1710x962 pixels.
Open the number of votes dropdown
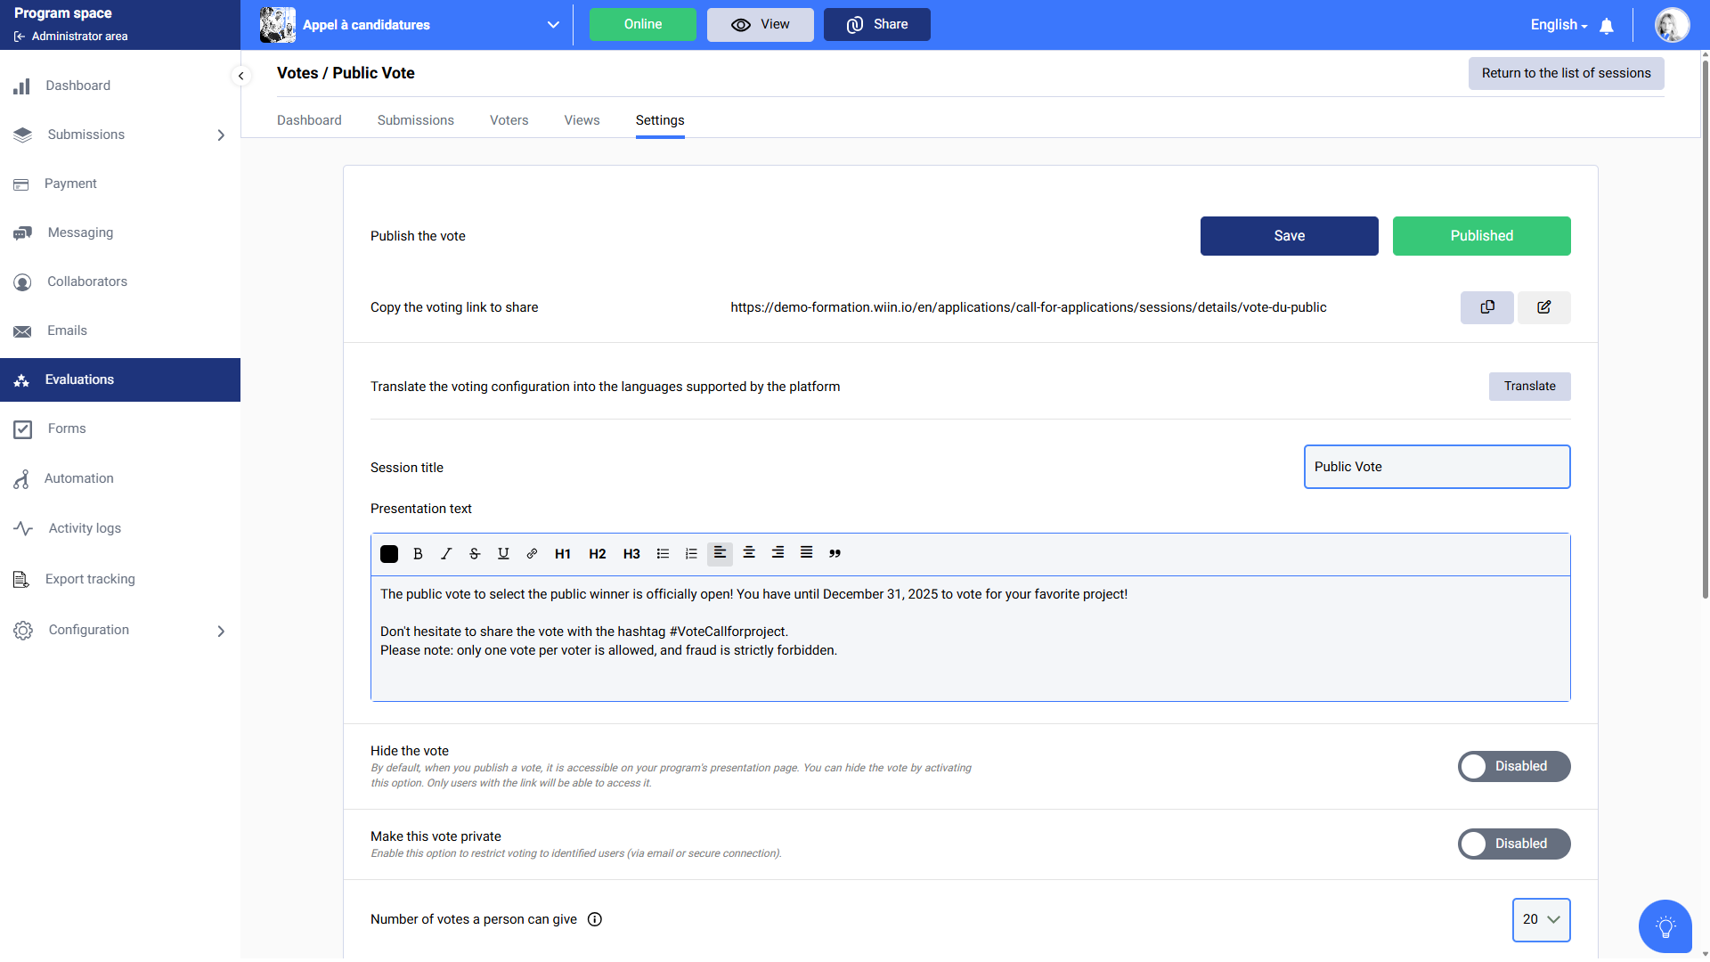tap(1541, 919)
